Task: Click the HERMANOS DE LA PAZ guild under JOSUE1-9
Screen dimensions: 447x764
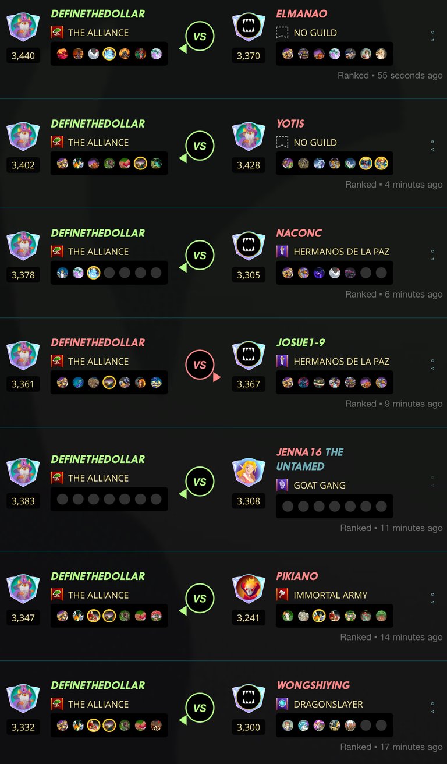Action: point(333,361)
